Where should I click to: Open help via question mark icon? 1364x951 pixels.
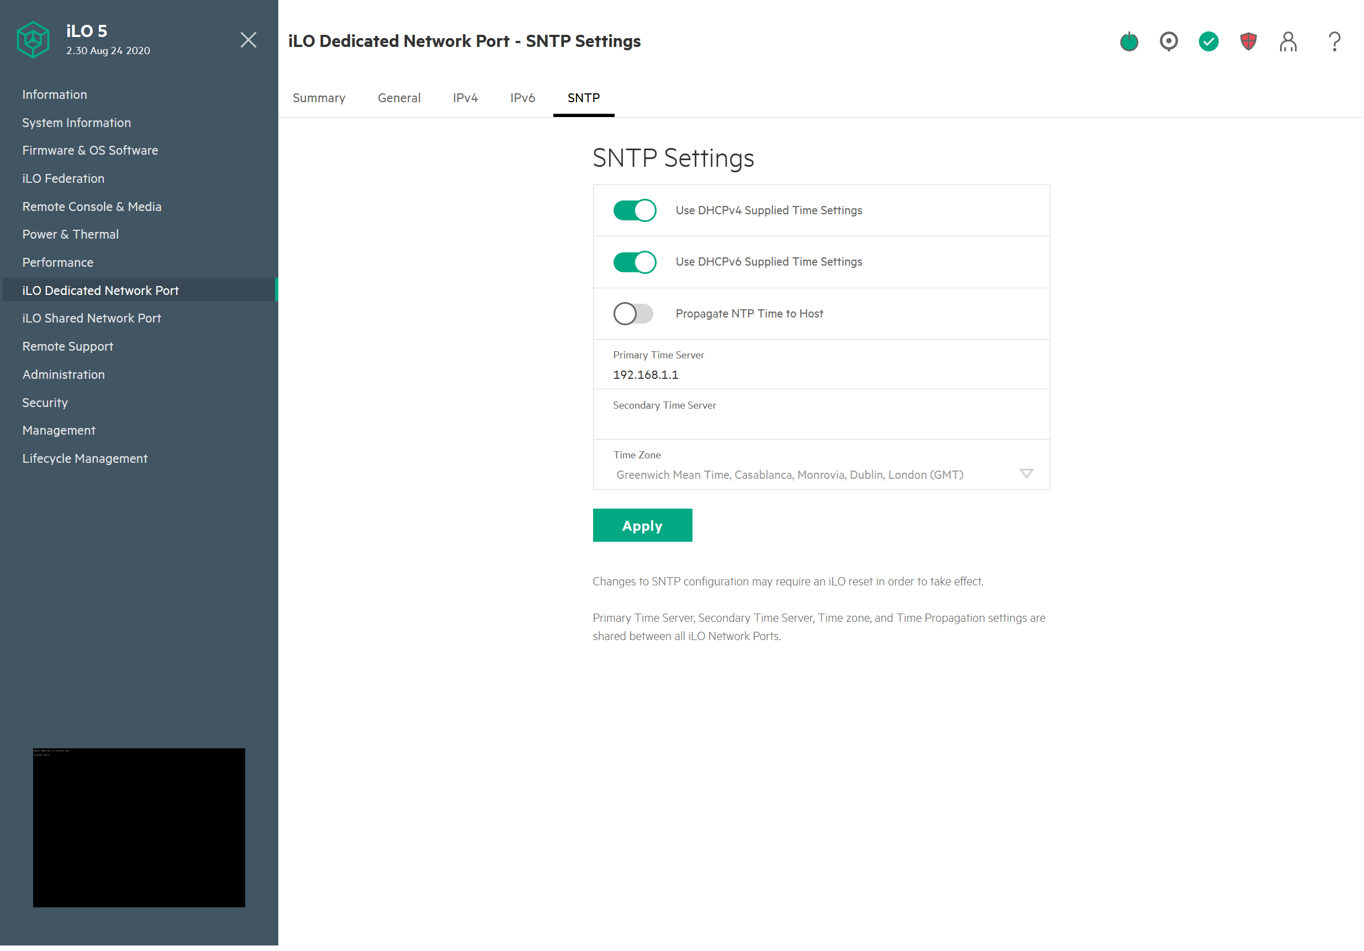coord(1334,41)
